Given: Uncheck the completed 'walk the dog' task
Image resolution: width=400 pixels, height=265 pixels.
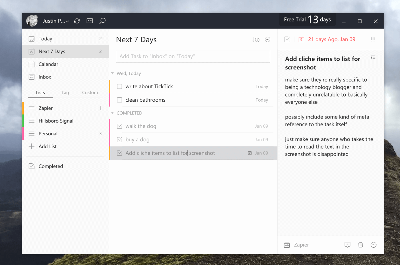Looking at the screenshot, I should pos(119,126).
